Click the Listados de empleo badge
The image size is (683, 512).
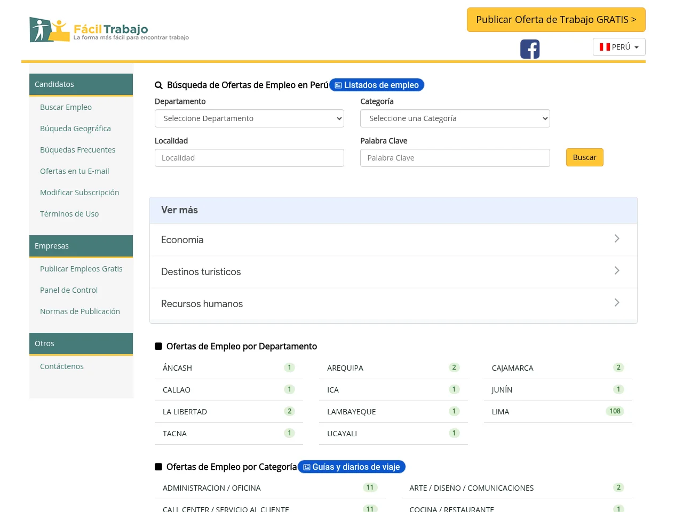[x=377, y=85]
